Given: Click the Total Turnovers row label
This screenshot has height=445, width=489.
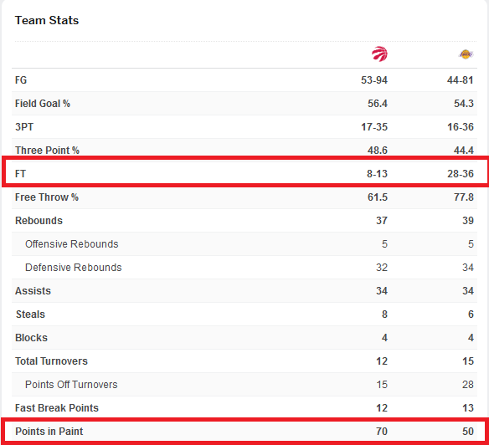Looking at the screenshot, I should pyautogui.click(x=51, y=361).
